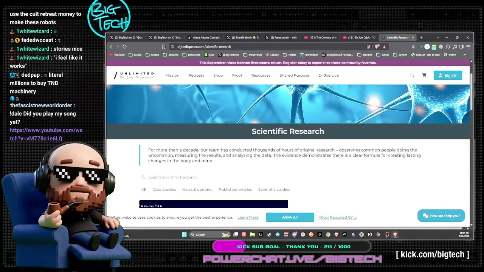Image resolution: width=484 pixels, height=272 pixels.
Task: Expand the Streams bookmarks folder
Action: pos(171,55)
